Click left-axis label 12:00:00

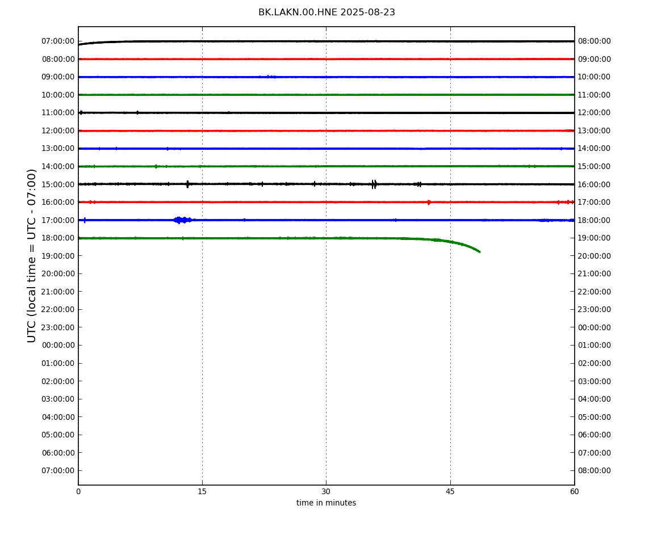[x=58, y=130]
